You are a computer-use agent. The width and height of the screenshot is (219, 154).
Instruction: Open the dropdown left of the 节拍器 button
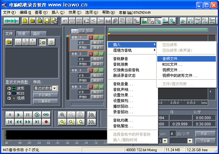click(x=190, y=141)
